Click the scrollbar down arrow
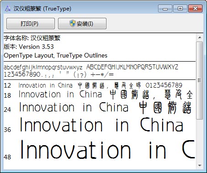The width and height of the screenshot is (207, 173). click(200, 166)
